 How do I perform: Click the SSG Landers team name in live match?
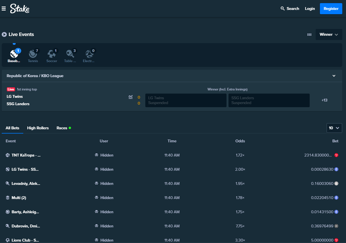(18, 104)
